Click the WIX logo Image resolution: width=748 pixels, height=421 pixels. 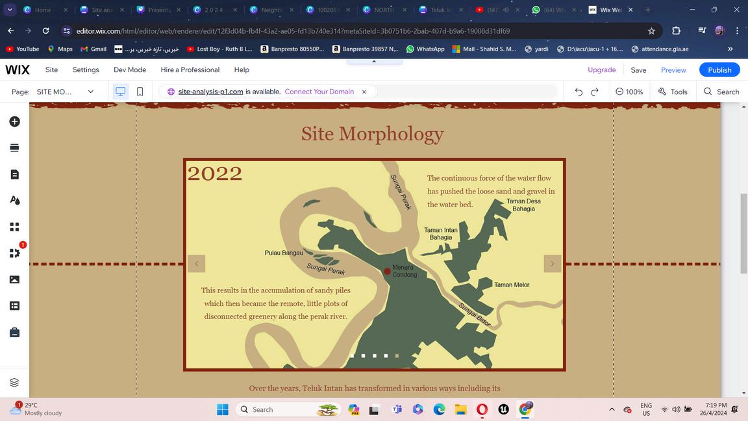(x=18, y=70)
